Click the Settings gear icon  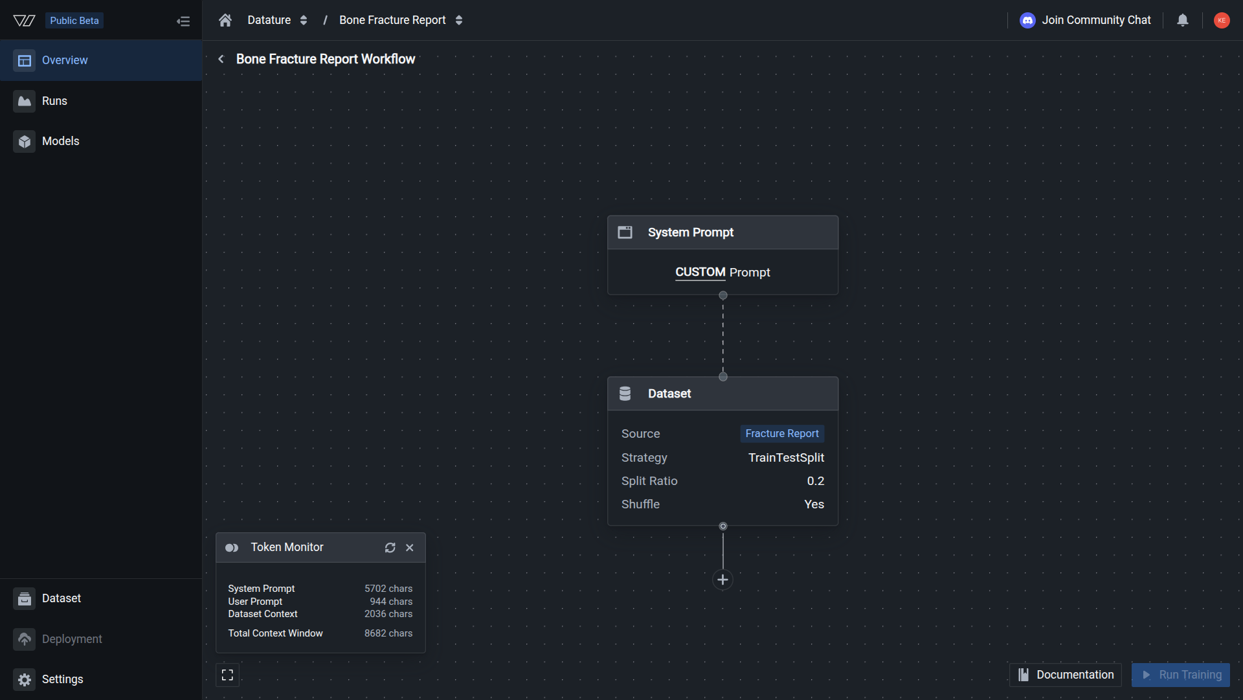pyautogui.click(x=25, y=679)
